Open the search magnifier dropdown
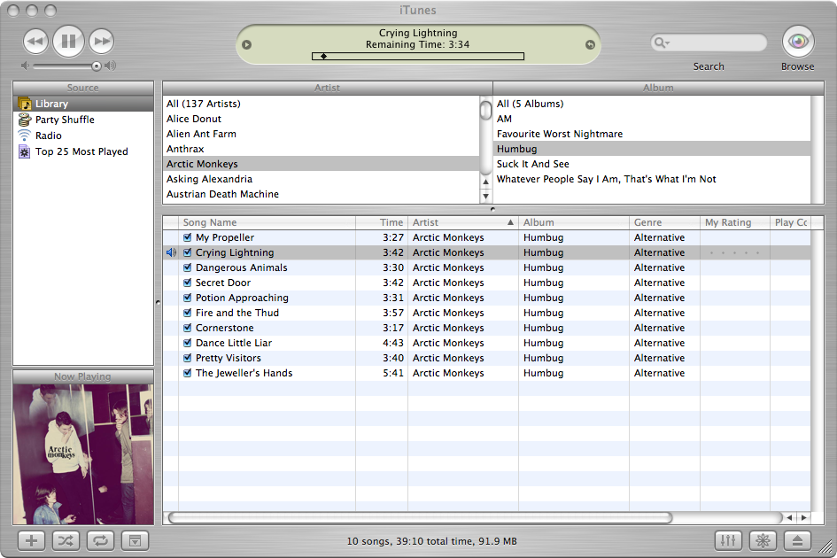Viewport: 837px width, 558px height. (x=662, y=43)
